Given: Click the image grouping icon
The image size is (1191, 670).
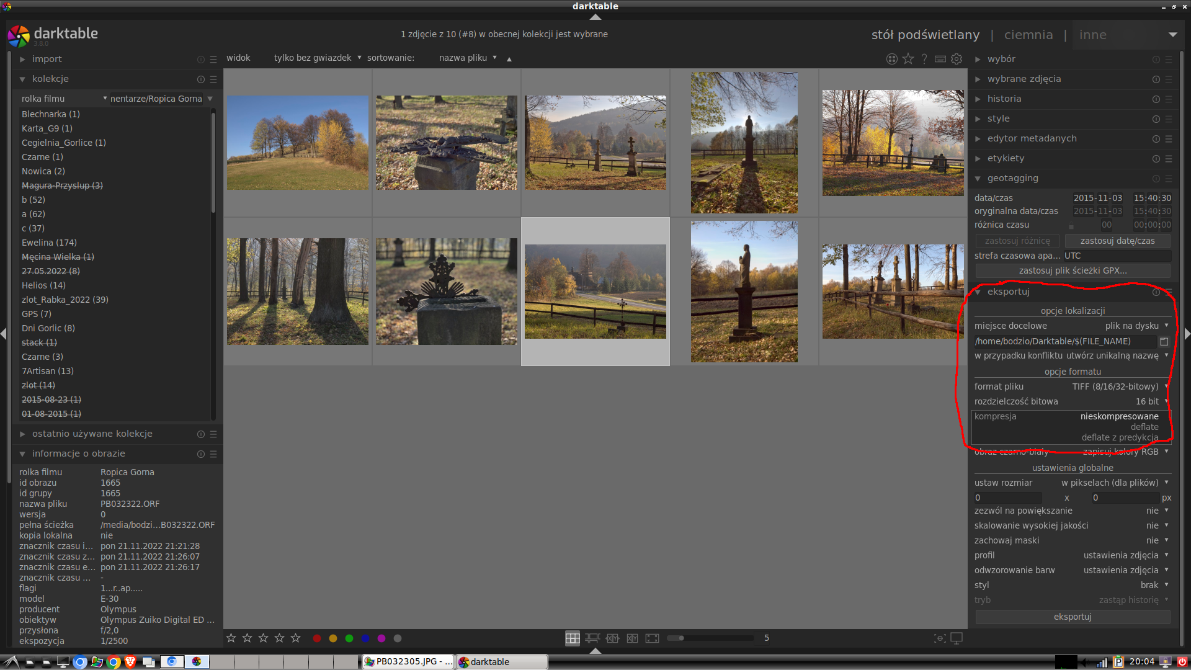Looking at the screenshot, I should tap(891, 59).
